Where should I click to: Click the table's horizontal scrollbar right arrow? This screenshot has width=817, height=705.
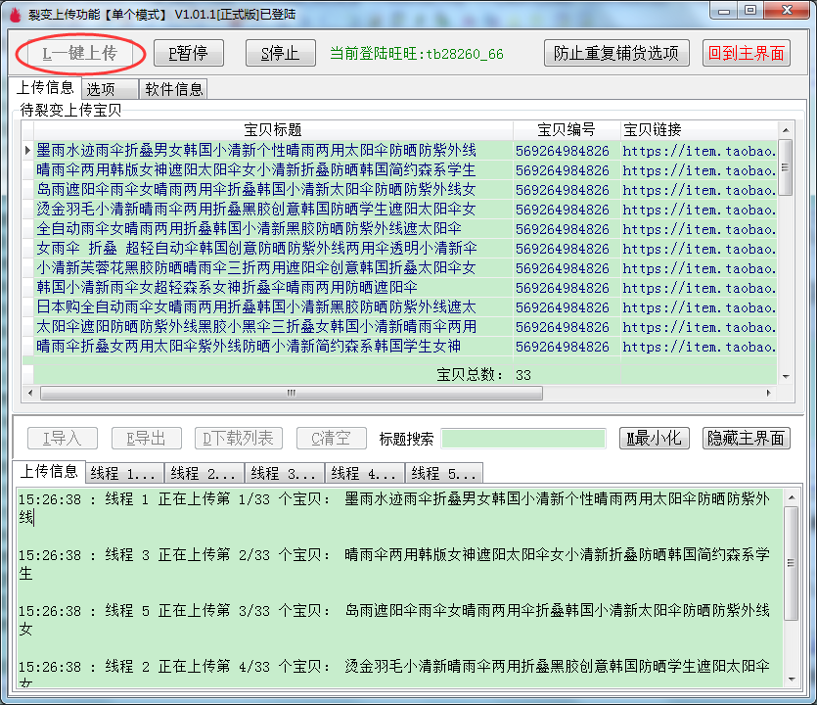click(x=770, y=394)
